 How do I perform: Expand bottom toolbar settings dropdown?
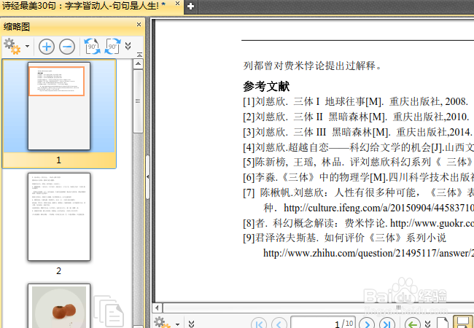[178, 324]
